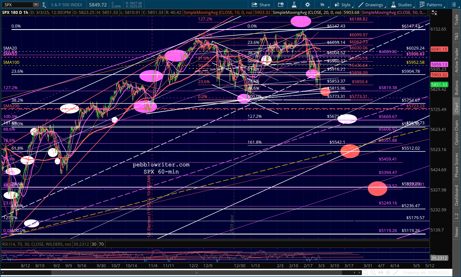Image resolution: width=461 pixels, height=277 pixels.
Task: Switch to the T&S side tab
Action: (456, 36)
